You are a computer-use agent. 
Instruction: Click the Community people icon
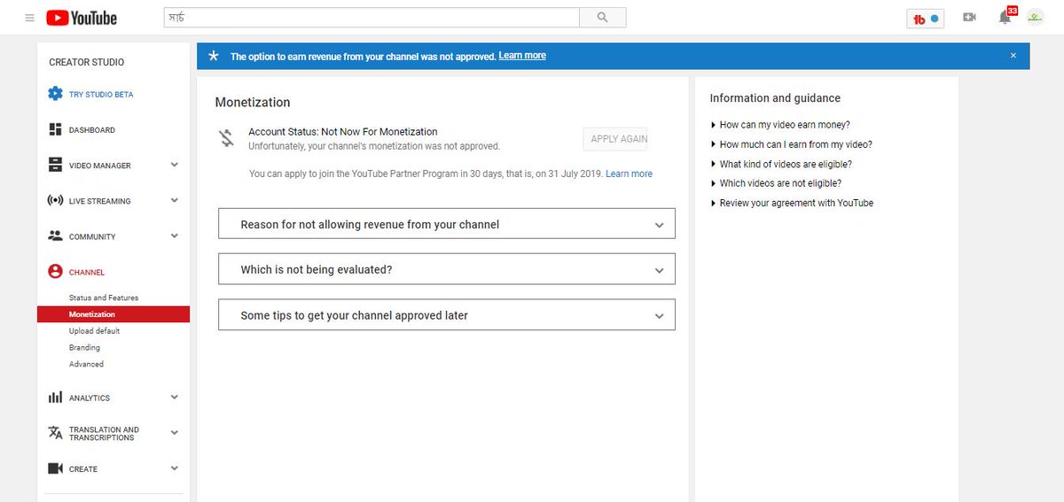(55, 236)
